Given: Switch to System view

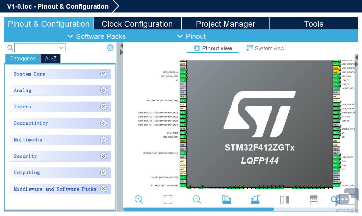Looking at the screenshot, I should (265, 48).
